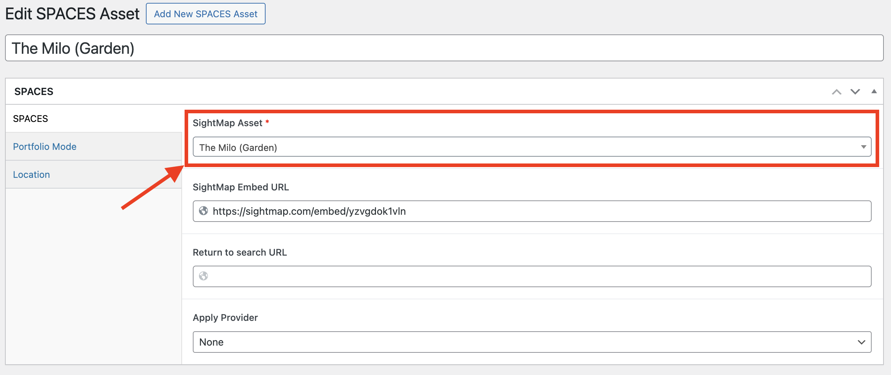Screen dimensions: 891x375
Task: Click the SightMap Asset label
Action: [x=228, y=123]
